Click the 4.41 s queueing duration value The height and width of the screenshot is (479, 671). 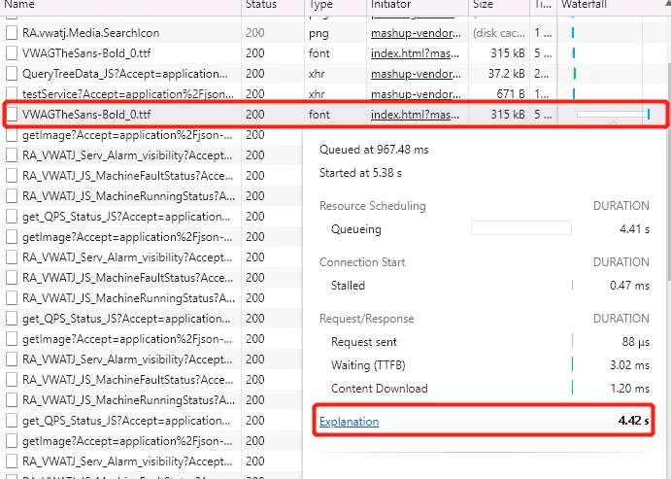tap(635, 229)
